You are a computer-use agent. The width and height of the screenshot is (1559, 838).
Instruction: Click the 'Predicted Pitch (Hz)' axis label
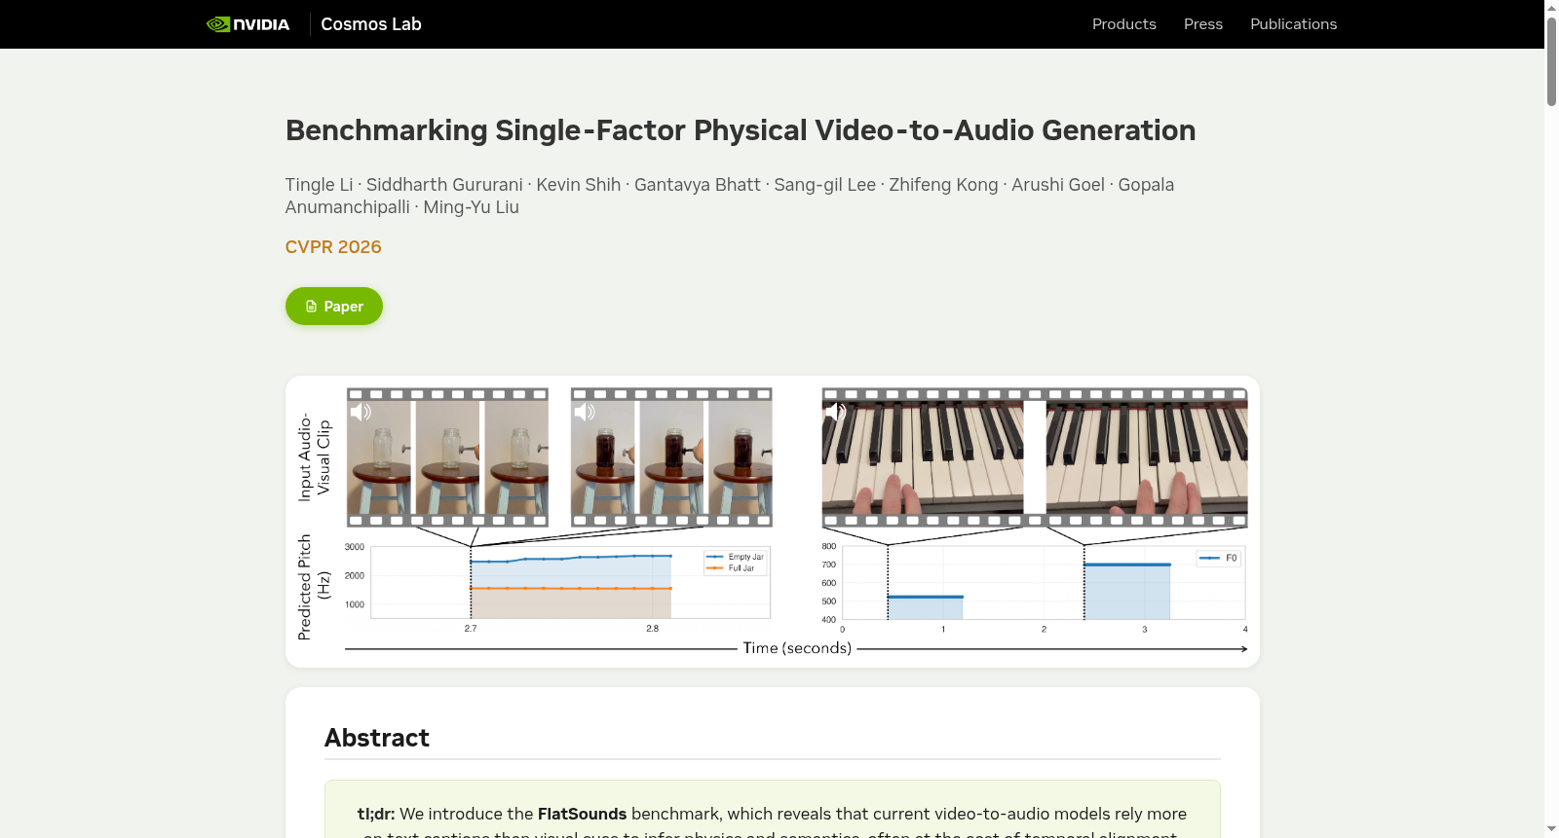point(315,587)
